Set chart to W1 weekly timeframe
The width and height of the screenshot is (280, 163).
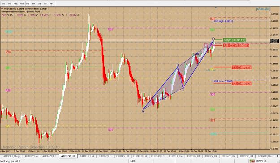tap(46, 4)
